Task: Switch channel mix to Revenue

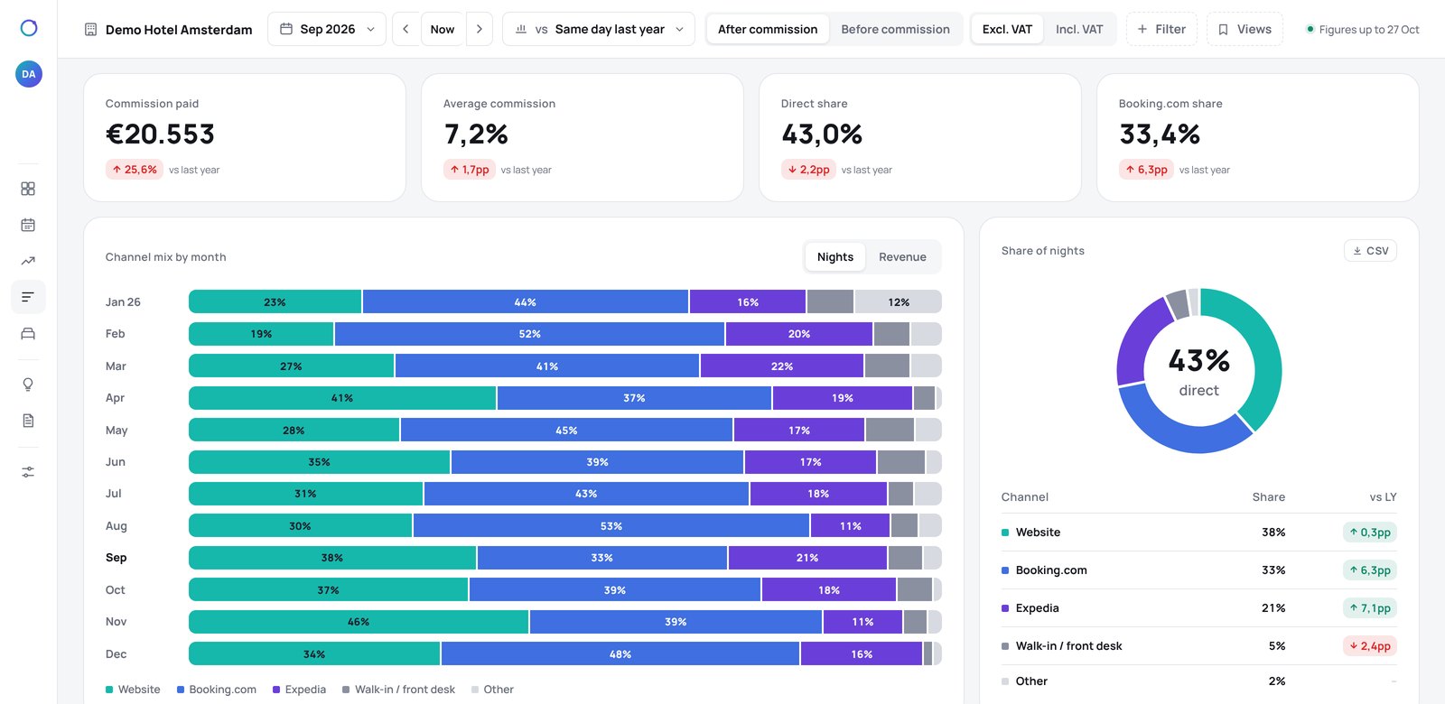Action: click(902, 257)
